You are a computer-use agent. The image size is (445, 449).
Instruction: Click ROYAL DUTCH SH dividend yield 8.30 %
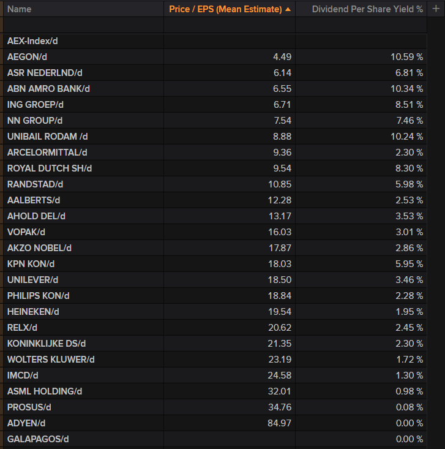tap(409, 168)
